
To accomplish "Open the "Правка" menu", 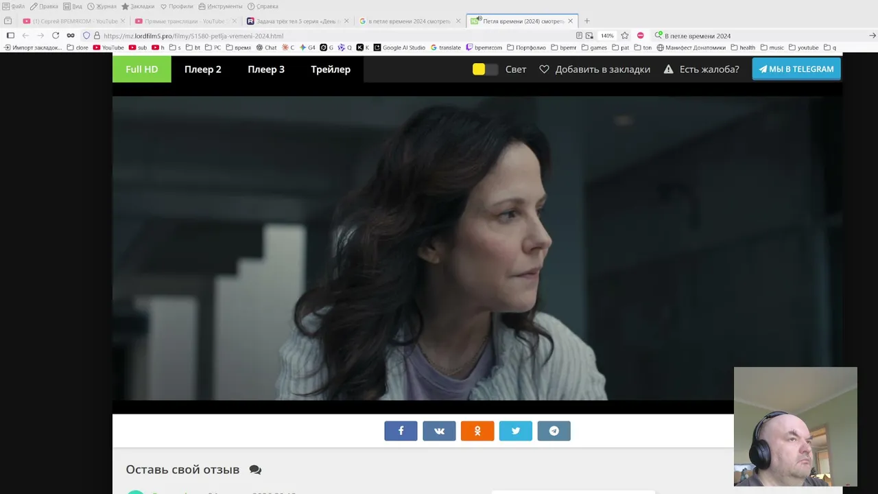I will (x=45, y=6).
